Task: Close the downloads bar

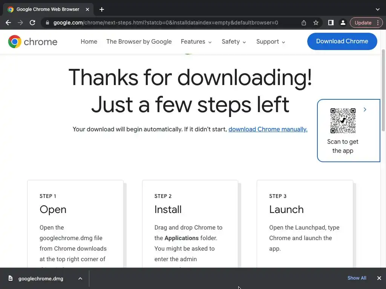Action: point(379,278)
